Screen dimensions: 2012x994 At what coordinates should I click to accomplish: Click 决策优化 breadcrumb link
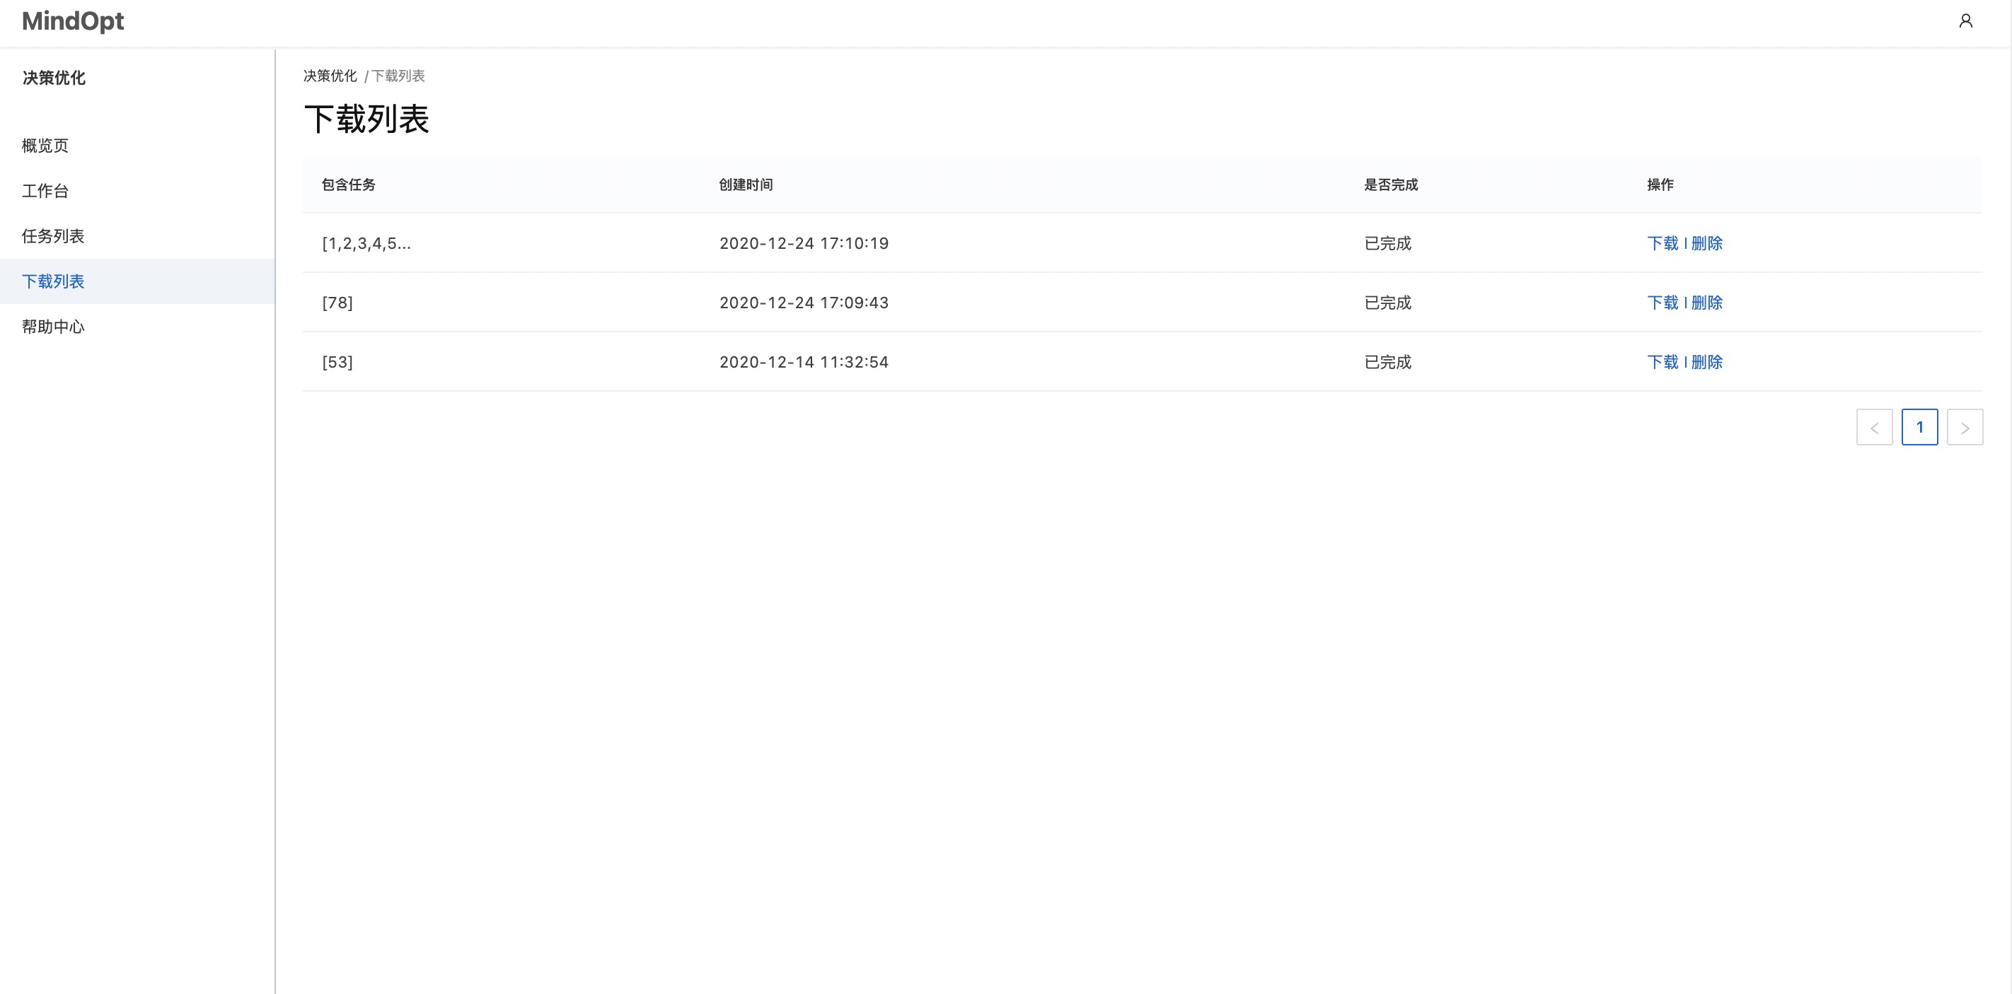330,76
